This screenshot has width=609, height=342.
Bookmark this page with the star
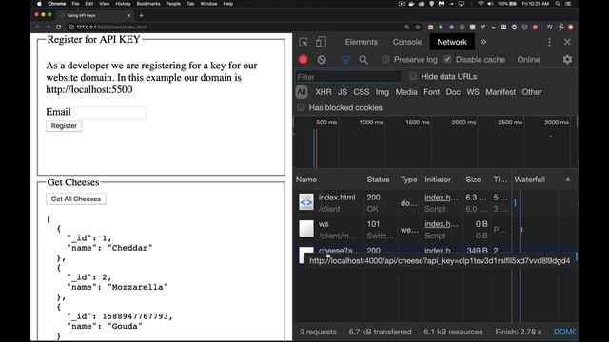(x=418, y=28)
